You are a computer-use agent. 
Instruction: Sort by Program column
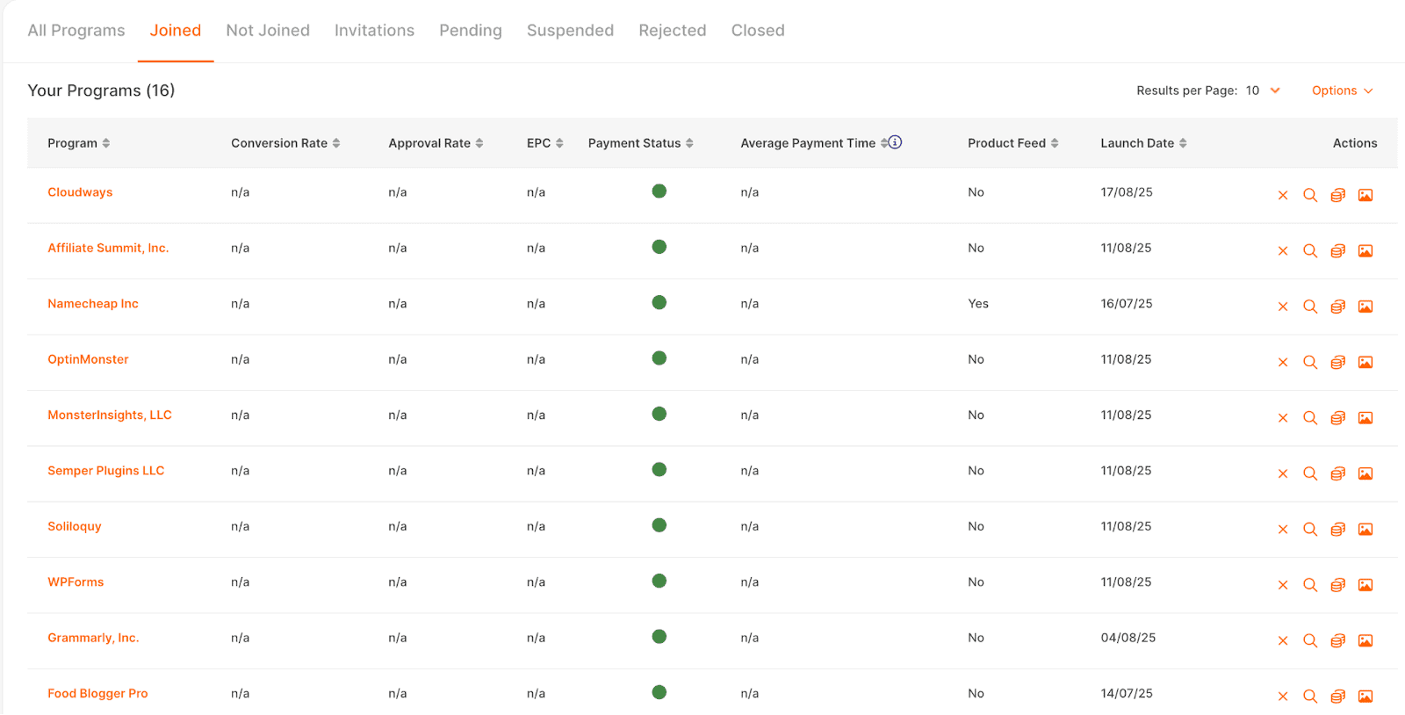[78, 143]
